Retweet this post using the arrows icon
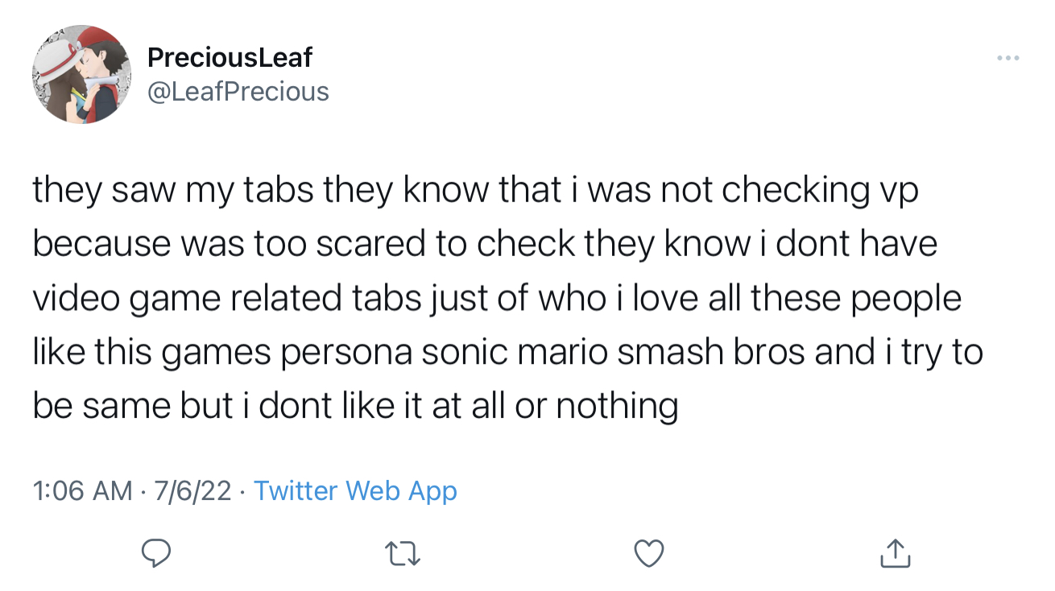The height and width of the screenshot is (591, 1055). click(403, 553)
